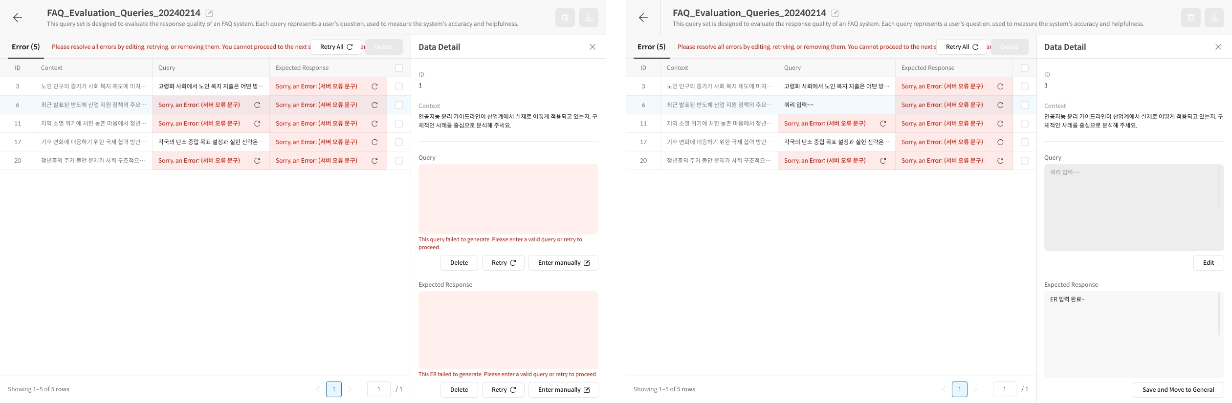This screenshot has width=1232, height=403.
Task: Tick the row 11 checkbox in left table
Action: (399, 124)
